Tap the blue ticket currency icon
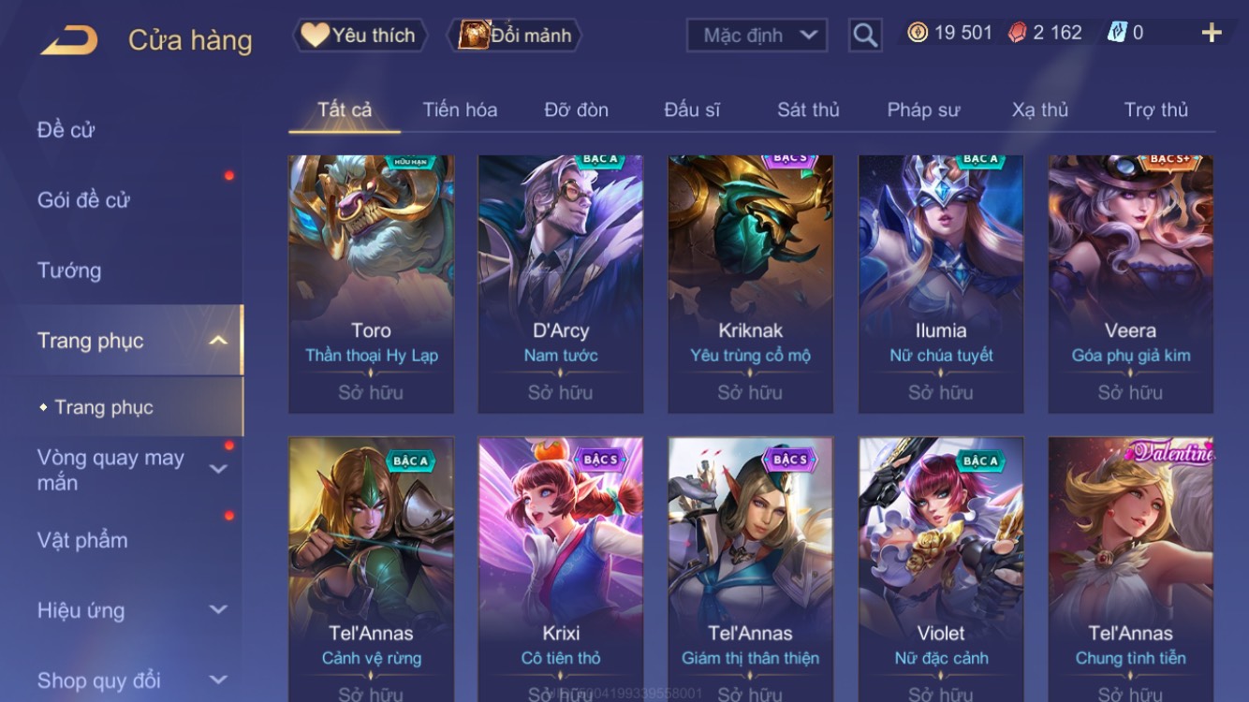 (1117, 33)
